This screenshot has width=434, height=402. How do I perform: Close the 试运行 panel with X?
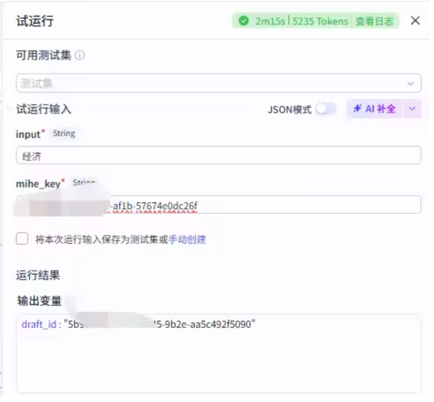(415, 21)
